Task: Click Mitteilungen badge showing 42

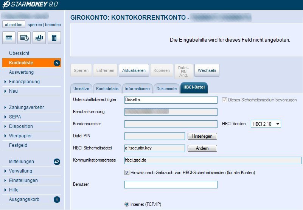Action: click(57, 162)
